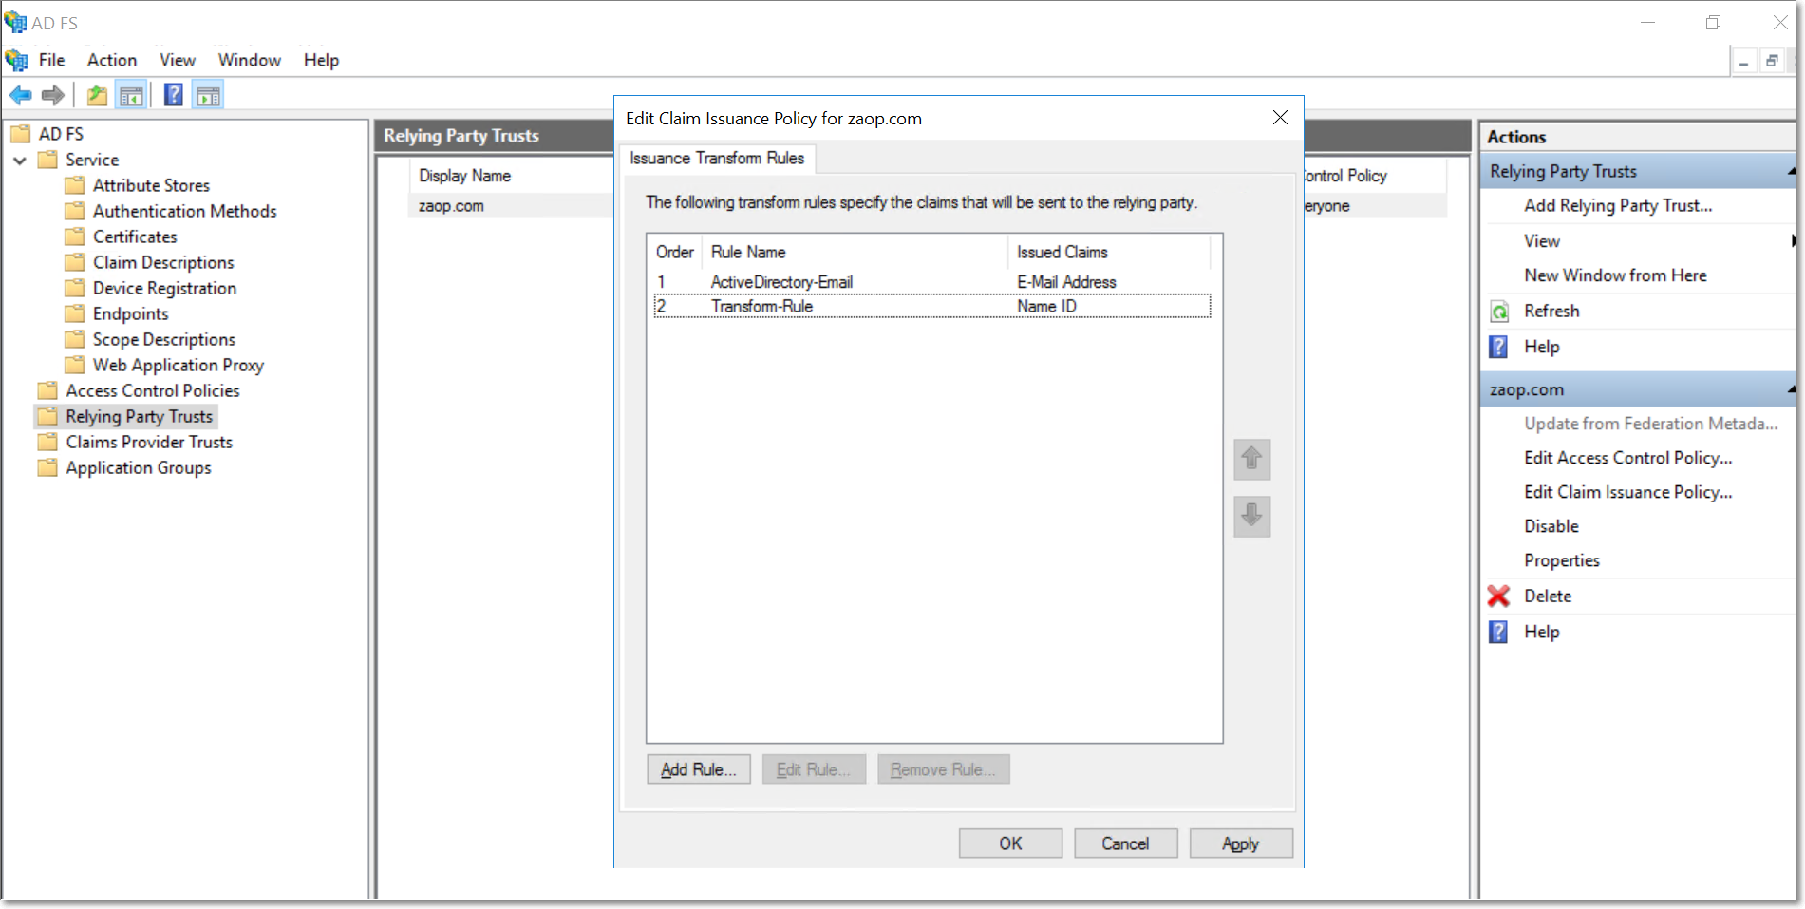
Task: Click the AD FS root folder icon
Action: pos(20,134)
